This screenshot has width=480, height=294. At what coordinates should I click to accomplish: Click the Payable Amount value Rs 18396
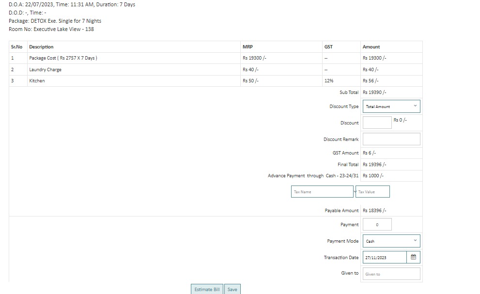(x=374, y=210)
